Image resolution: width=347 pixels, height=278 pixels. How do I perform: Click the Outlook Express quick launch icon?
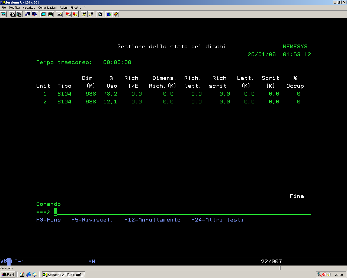(35, 274)
